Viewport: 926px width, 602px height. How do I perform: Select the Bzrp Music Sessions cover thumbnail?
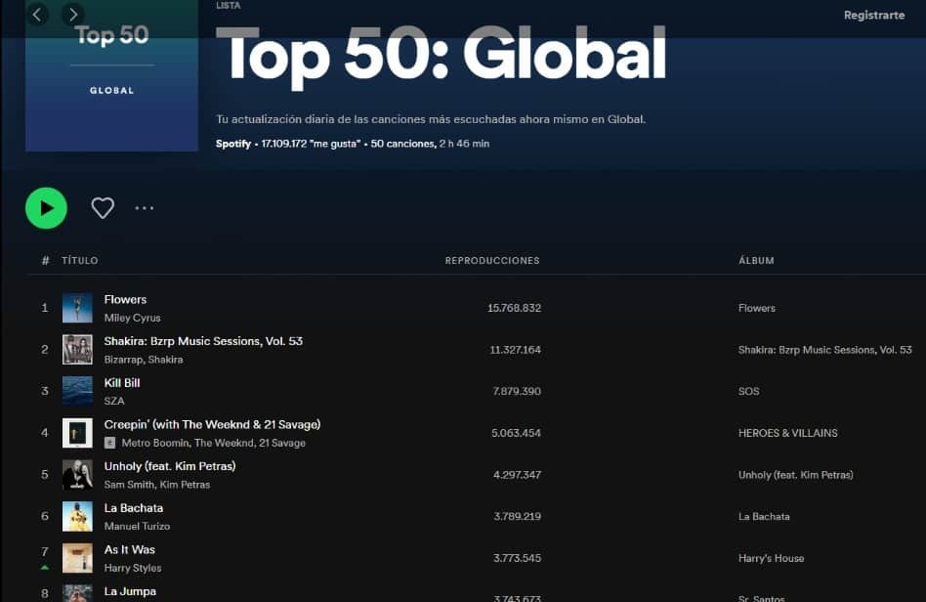coord(77,349)
